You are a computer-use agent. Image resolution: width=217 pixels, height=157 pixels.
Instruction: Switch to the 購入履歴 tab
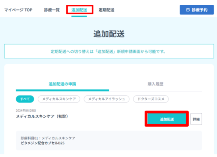(155, 84)
